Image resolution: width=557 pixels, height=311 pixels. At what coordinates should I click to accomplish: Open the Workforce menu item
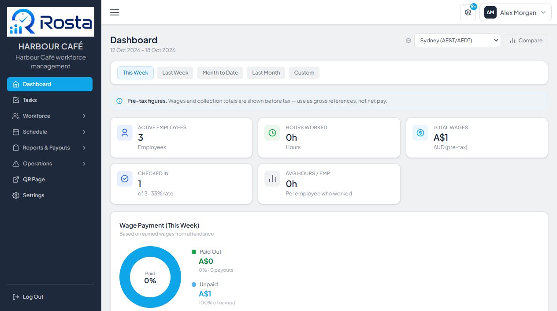50,116
